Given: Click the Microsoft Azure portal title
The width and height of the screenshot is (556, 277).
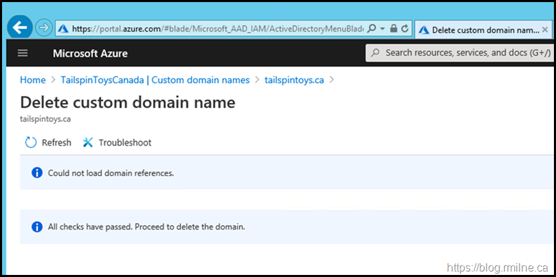Looking at the screenshot, I should click(90, 54).
